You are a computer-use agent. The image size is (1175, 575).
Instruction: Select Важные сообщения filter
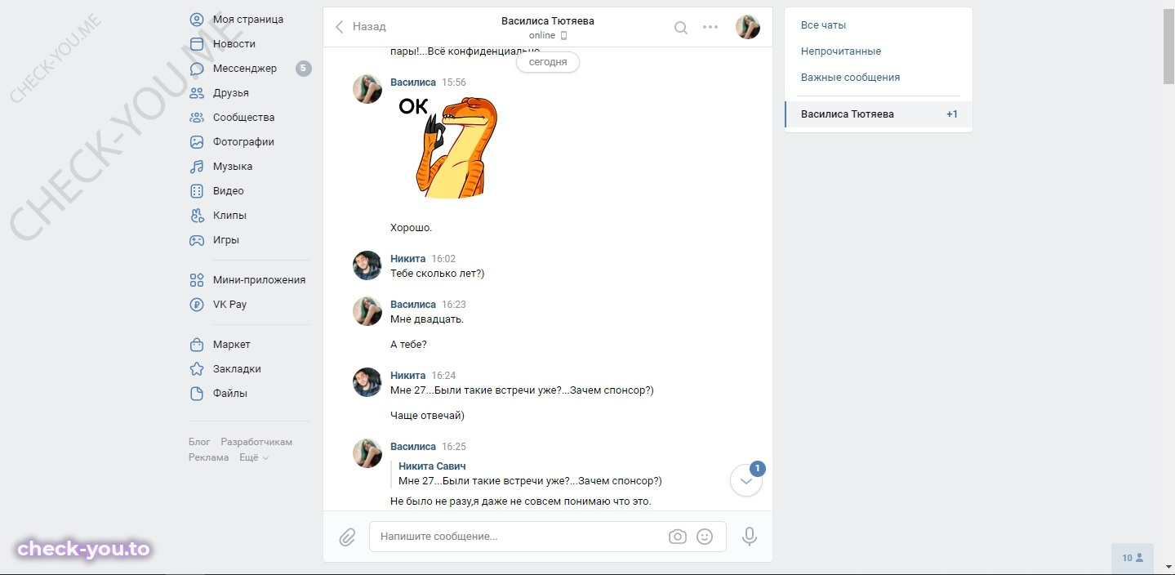(850, 78)
